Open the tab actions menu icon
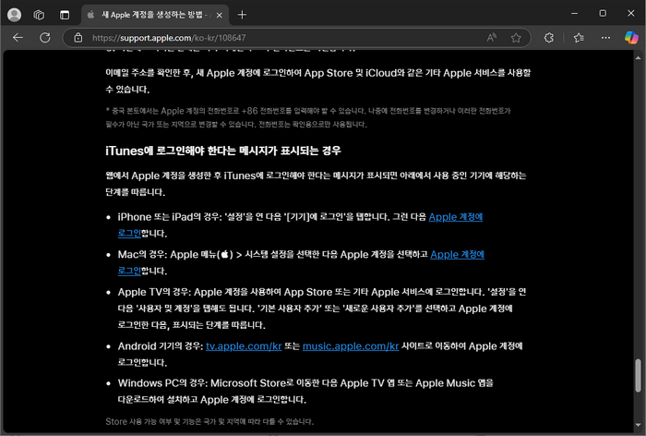 click(65, 15)
